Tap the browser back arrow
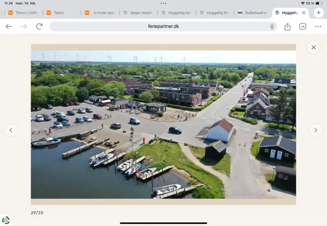 point(9,27)
